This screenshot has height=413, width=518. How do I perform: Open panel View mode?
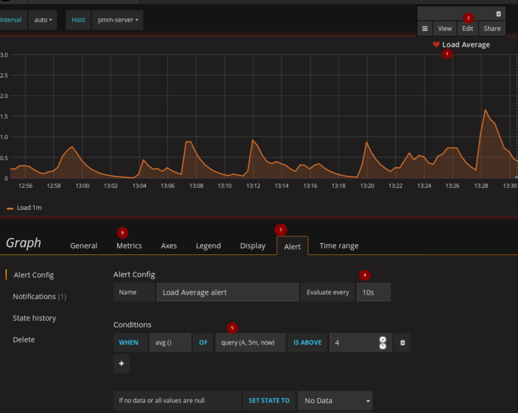point(445,28)
